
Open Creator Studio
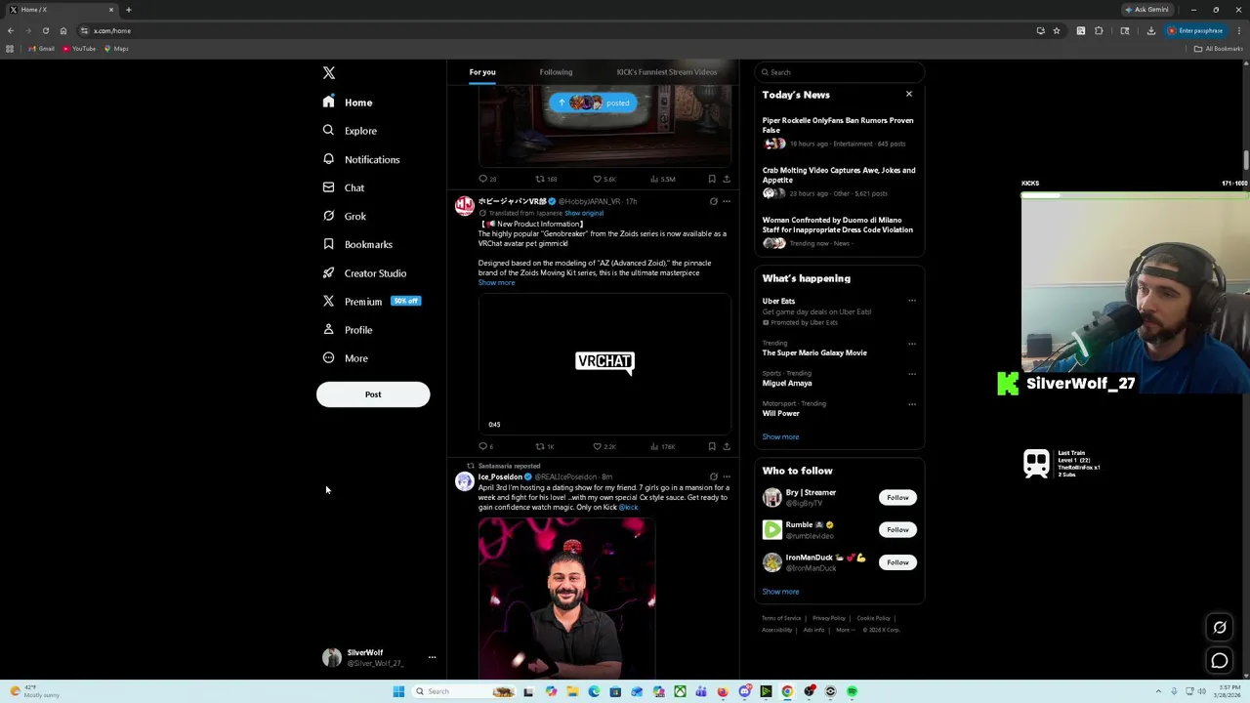point(364,273)
